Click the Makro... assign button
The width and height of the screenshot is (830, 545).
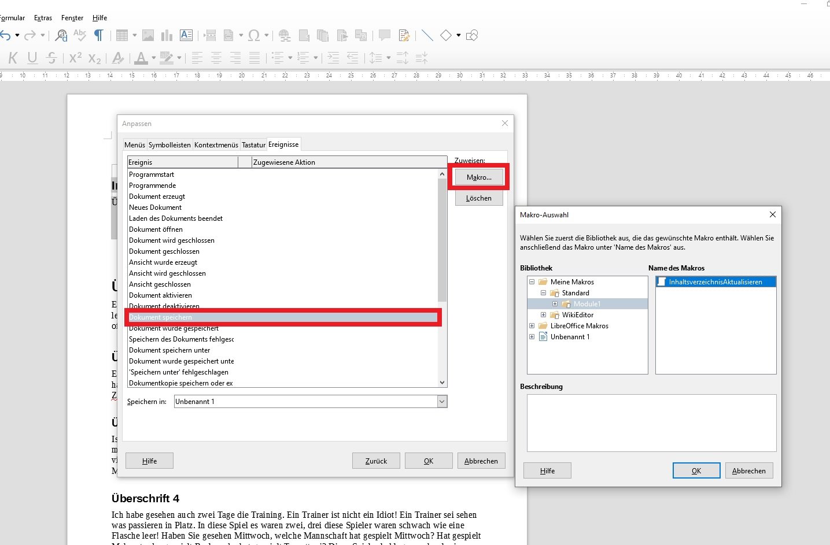pos(479,177)
